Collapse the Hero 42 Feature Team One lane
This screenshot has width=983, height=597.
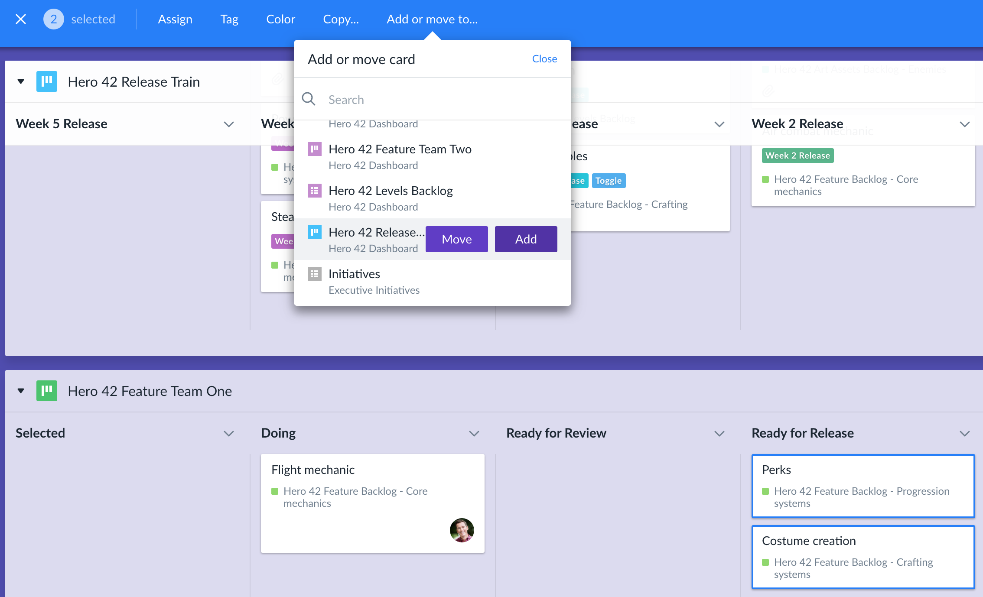[20, 390]
